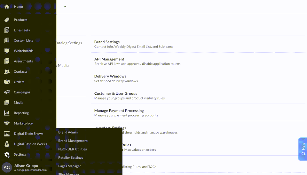Click the Contacts people icon
This screenshot has height=175, width=307.
coord(7,71)
